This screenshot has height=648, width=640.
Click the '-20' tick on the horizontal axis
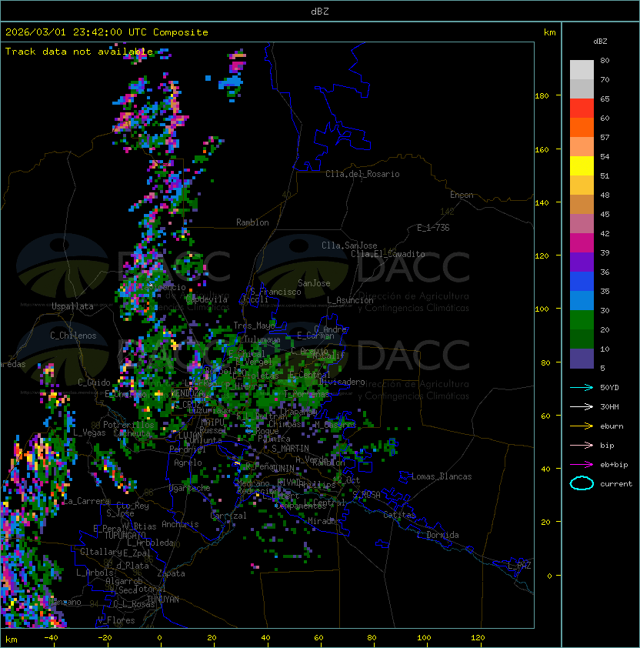(105, 638)
